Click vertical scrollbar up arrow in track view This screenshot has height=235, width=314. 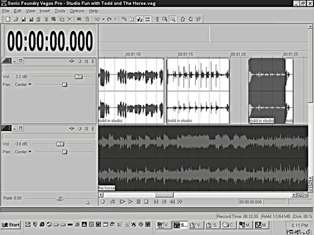(310, 26)
